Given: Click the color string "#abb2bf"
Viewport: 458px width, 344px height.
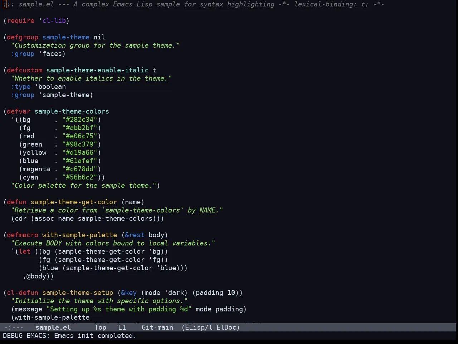Looking at the screenshot, I should pyautogui.click(x=80, y=128).
